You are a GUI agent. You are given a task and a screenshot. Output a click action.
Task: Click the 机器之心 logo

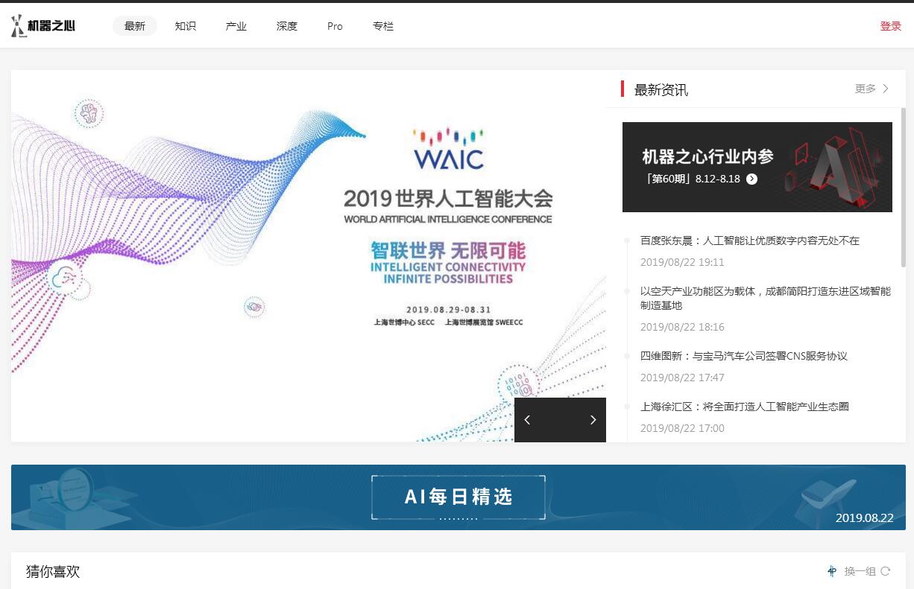[43, 26]
